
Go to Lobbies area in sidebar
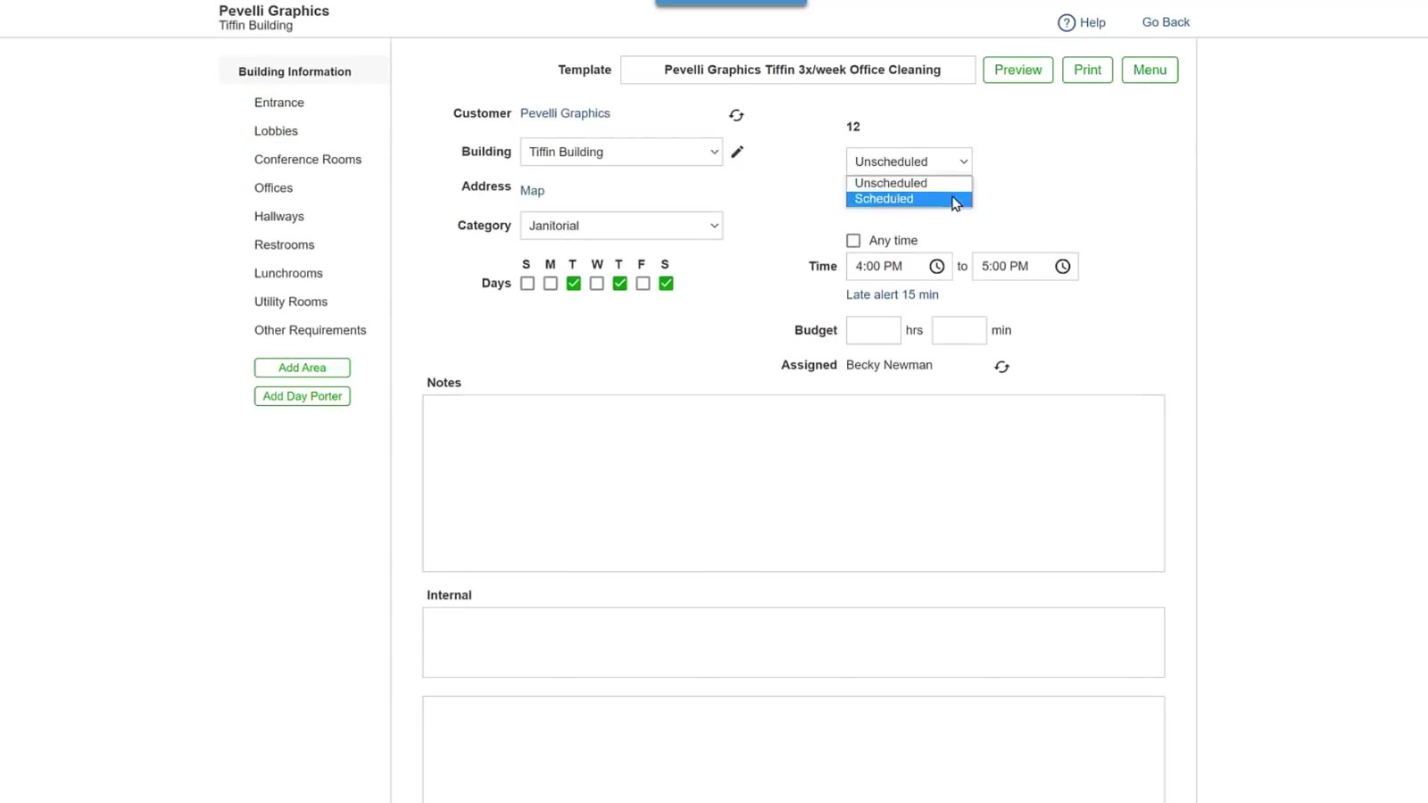click(276, 131)
